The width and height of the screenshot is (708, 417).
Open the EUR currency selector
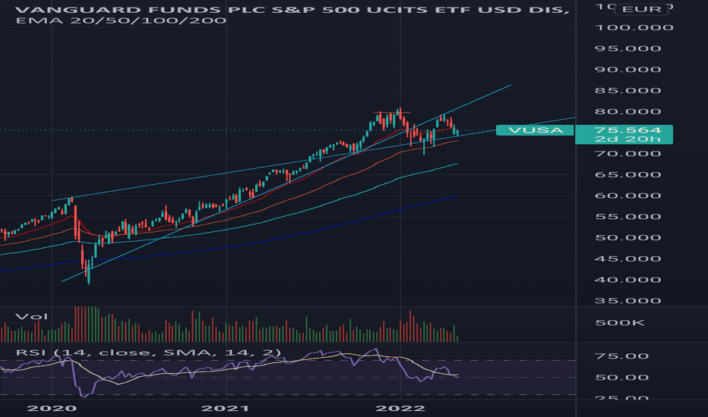coord(642,9)
